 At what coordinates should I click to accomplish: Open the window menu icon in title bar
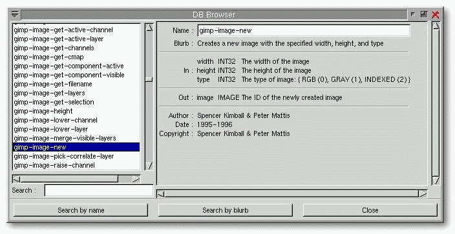(x=15, y=14)
